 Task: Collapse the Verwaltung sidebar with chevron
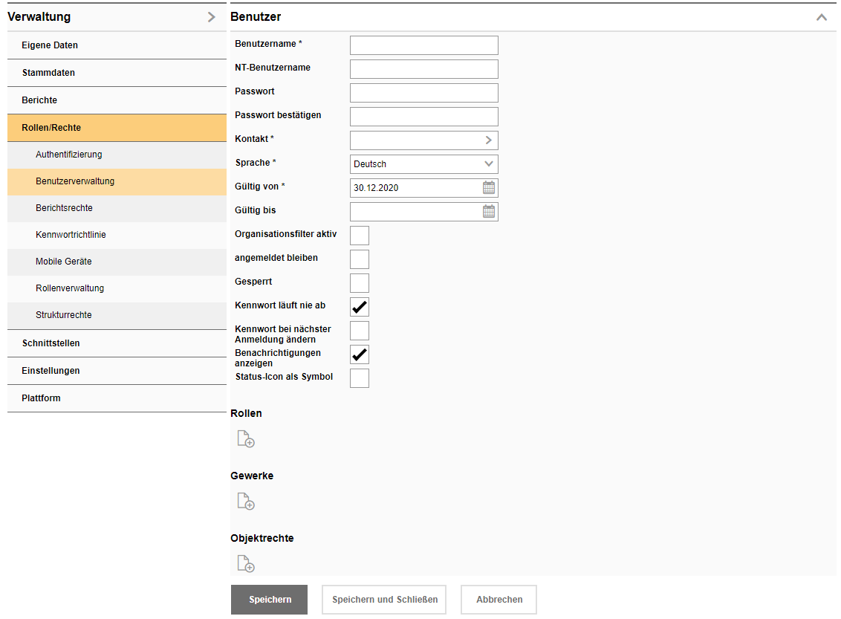point(212,17)
